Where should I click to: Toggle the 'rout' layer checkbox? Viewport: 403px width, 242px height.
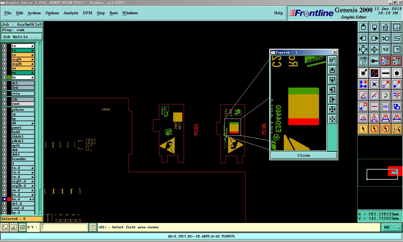pos(4,104)
